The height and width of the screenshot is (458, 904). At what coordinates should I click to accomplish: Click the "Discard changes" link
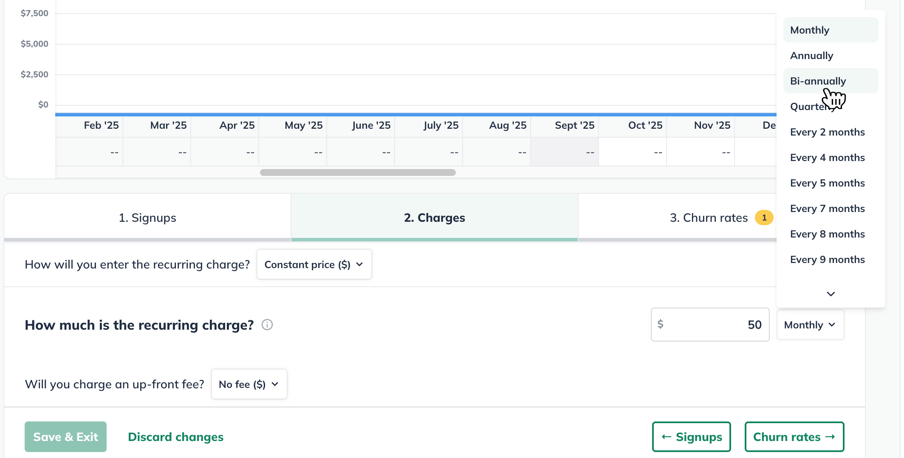click(x=175, y=437)
